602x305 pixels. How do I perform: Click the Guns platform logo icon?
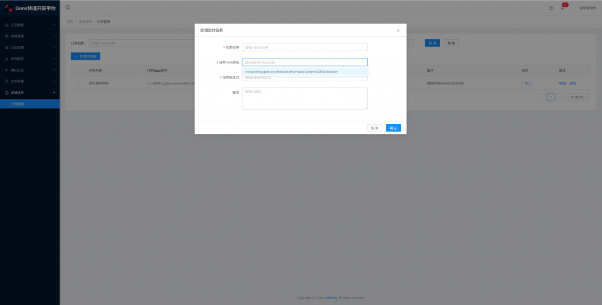(8, 8)
